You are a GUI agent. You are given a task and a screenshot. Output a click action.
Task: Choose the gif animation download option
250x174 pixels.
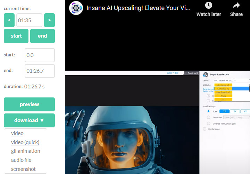25,151
